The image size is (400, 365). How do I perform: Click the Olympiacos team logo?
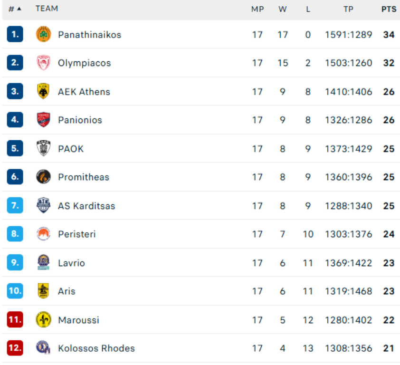(x=43, y=63)
